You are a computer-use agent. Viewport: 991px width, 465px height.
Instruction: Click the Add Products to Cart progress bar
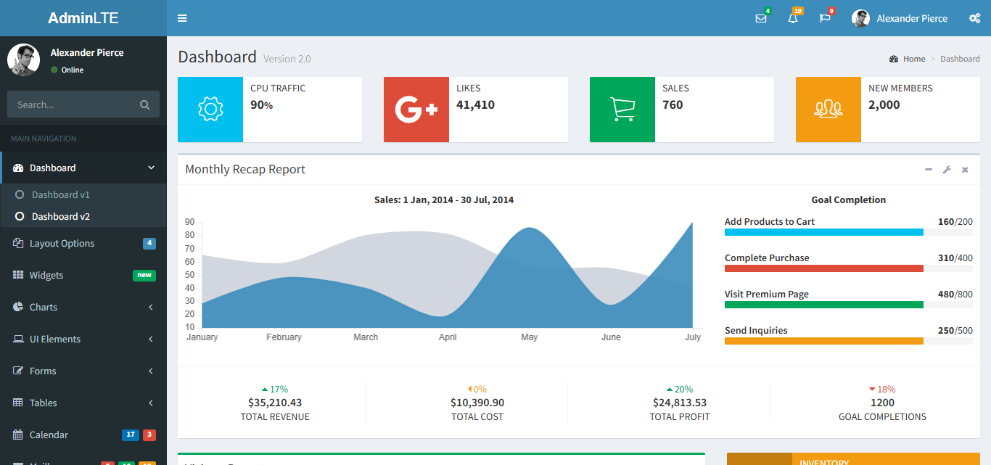point(823,232)
